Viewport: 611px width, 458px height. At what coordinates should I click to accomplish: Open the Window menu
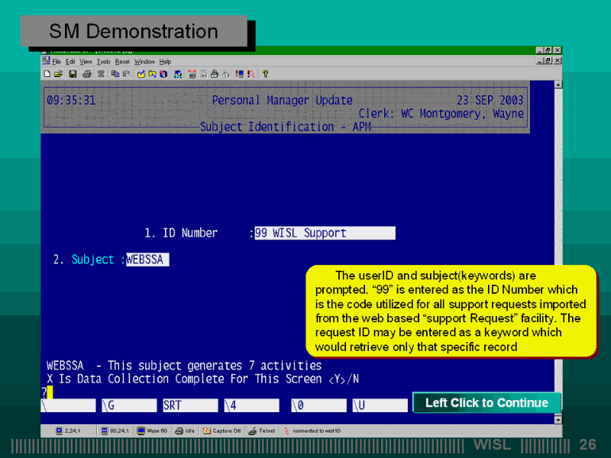[x=144, y=61]
